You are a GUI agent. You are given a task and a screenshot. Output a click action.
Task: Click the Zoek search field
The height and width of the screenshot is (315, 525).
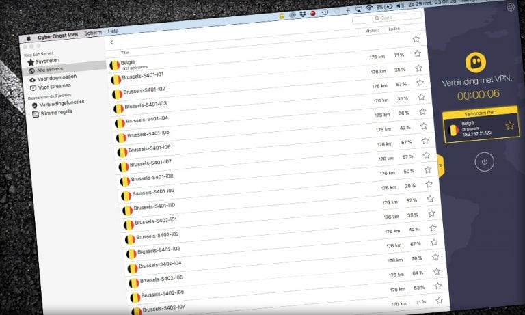pyautogui.click(x=387, y=18)
